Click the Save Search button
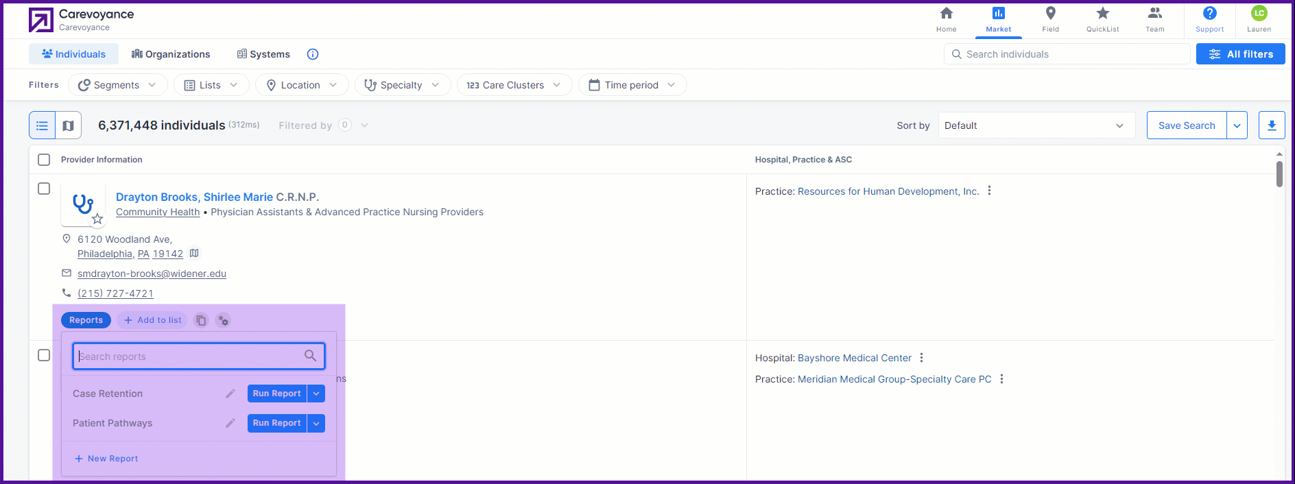Viewport: 1295px width, 484px height. point(1187,125)
